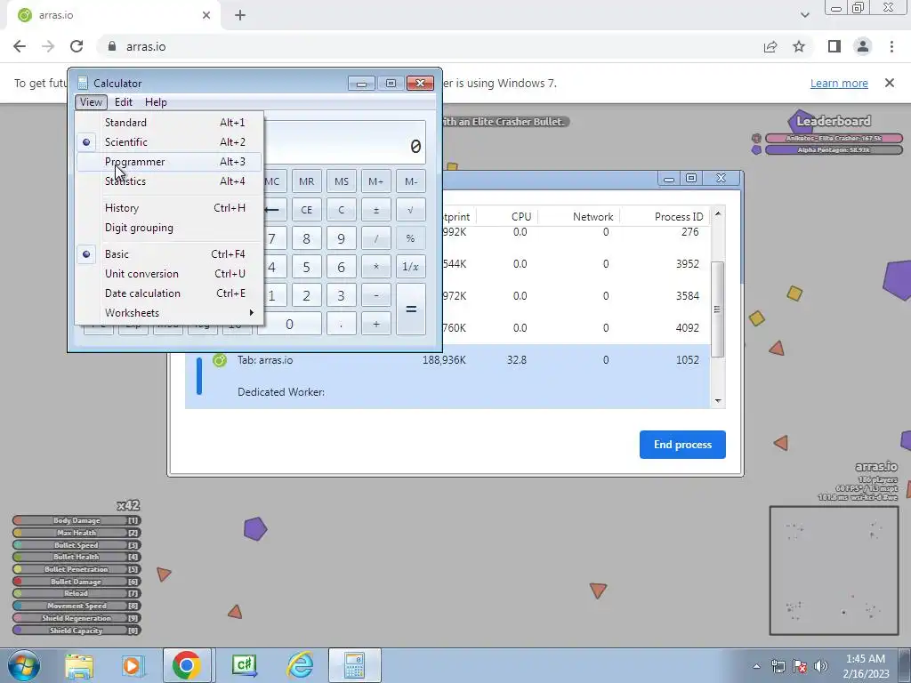The width and height of the screenshot is (911, 683).
Task: Open Chrome profile avatar
Action: [863, 46]
